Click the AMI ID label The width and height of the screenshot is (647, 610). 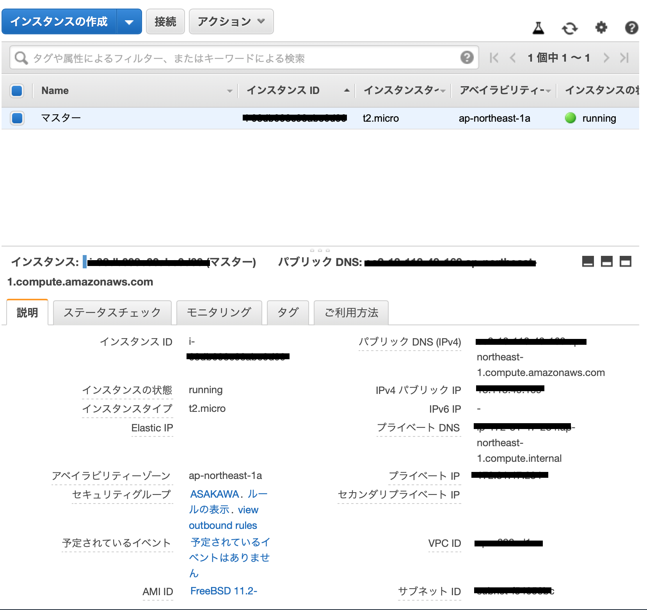click(x=158, y=592)
